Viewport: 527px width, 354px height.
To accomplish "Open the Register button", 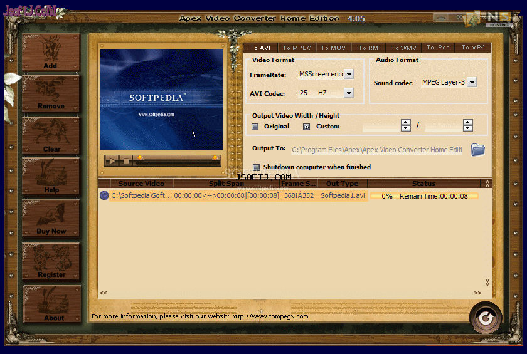I will 51,261.
